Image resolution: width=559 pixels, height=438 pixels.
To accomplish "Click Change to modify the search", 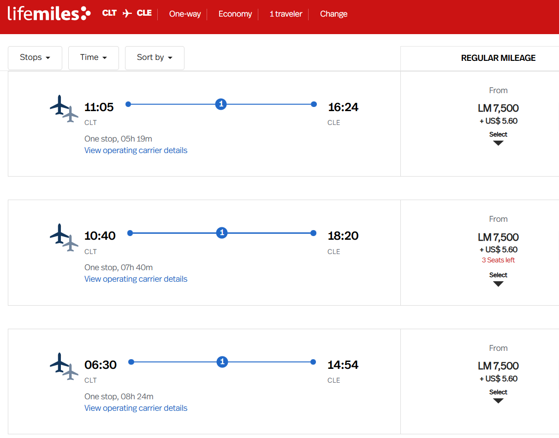I will (x=333, y=14).
